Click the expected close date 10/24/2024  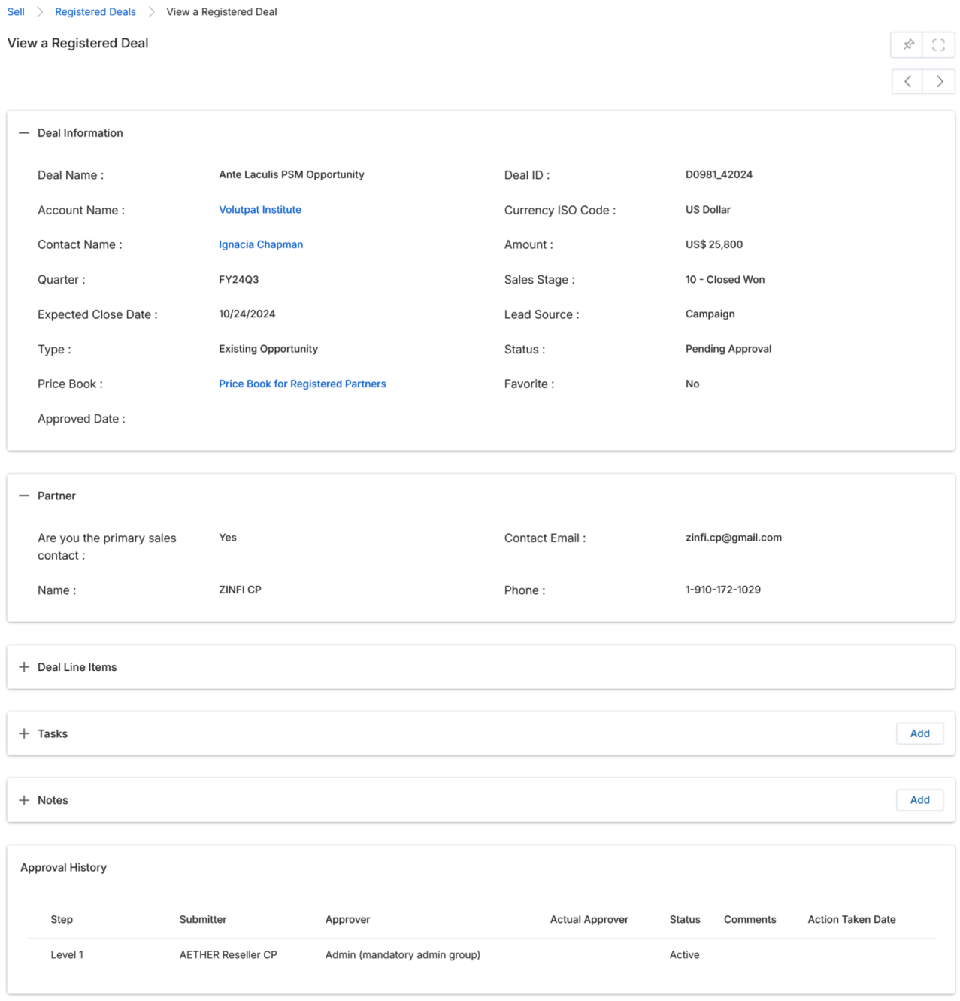[x=247, y=314]
